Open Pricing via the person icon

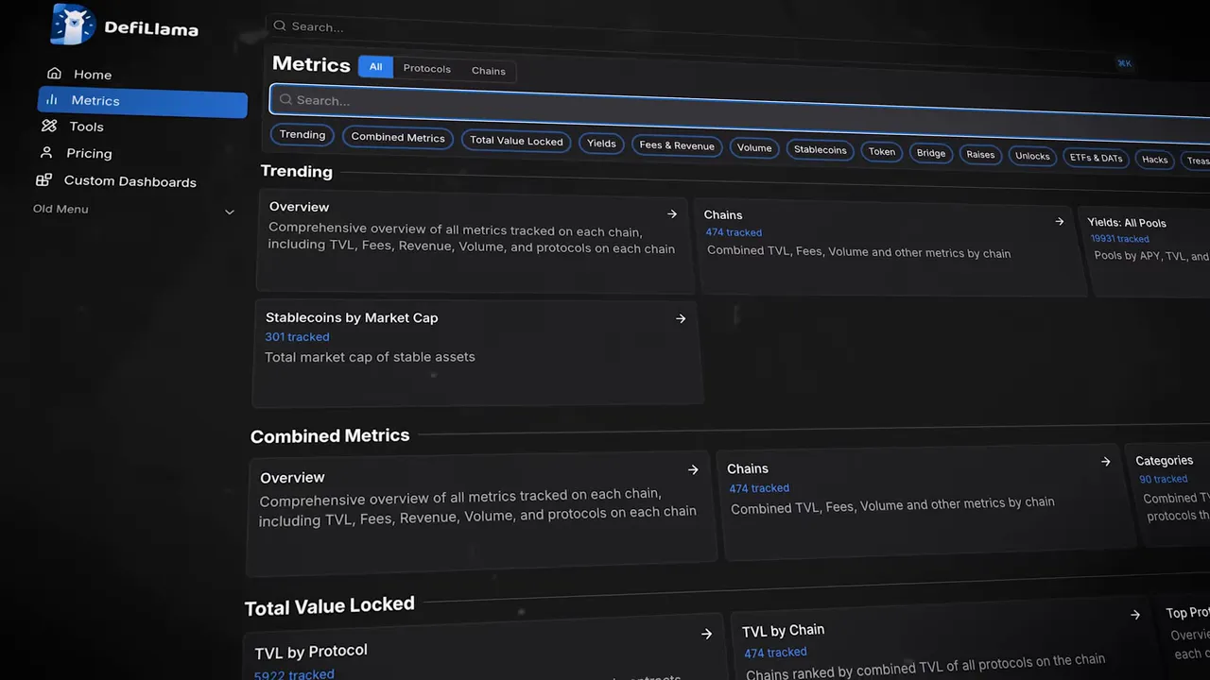(x=46, y=152)
